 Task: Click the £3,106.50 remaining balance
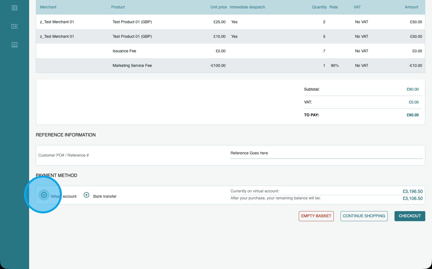(413, 199)
